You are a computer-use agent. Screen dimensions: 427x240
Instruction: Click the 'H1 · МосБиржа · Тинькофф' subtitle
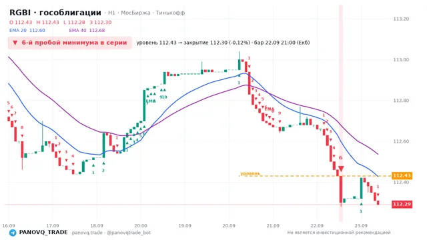click(x=147, y=13)
